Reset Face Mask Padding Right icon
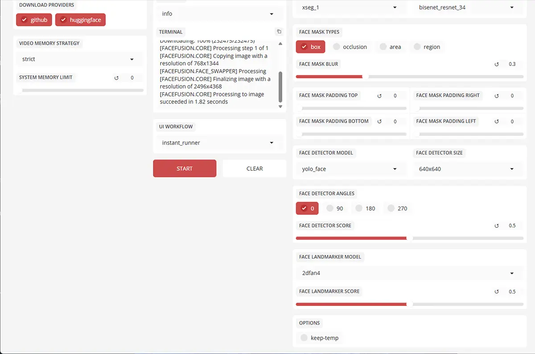This screenshot has width=535, height=354. [497, 96]
